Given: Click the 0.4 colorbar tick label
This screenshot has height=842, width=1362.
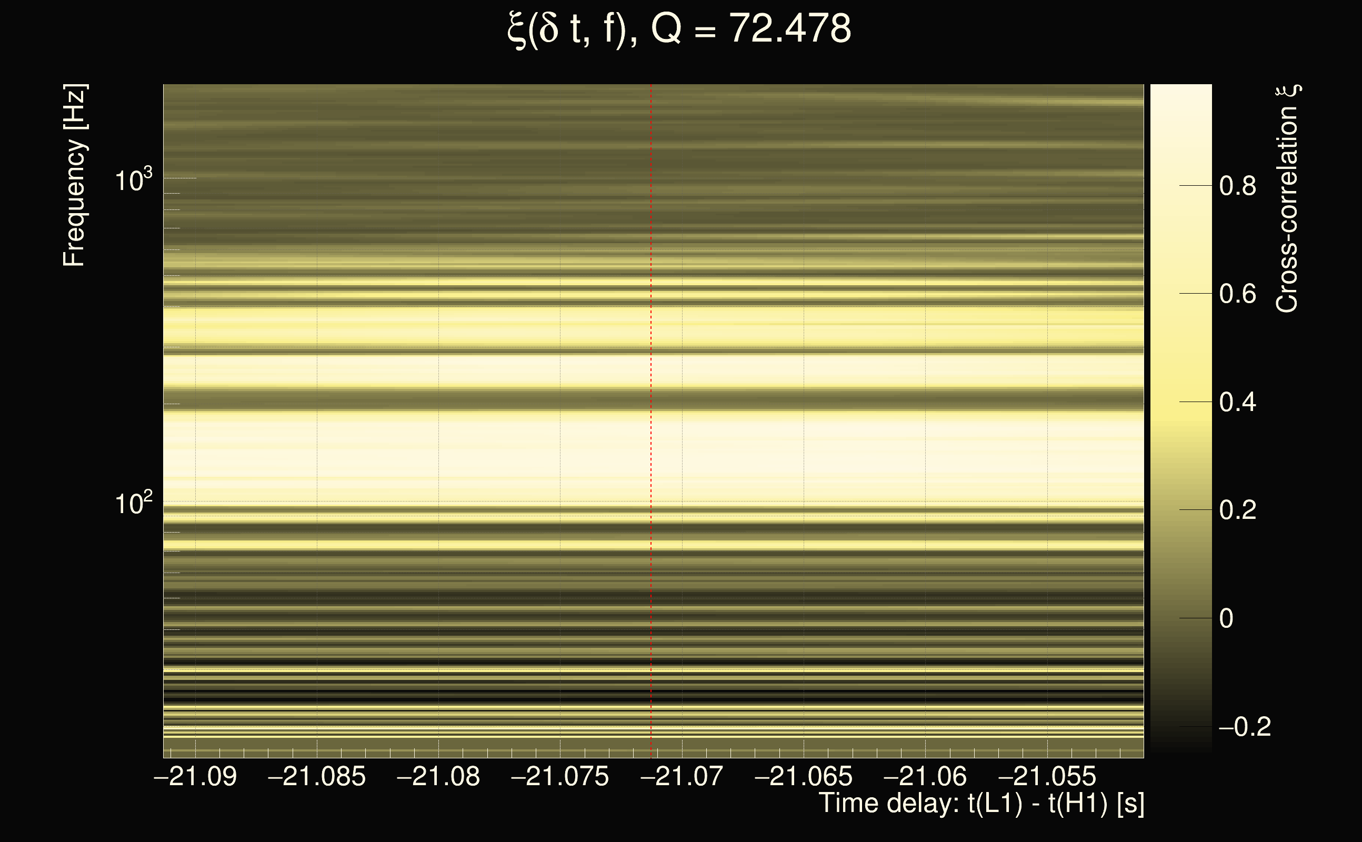Looking at the screenshot, I should point(1237,402).
